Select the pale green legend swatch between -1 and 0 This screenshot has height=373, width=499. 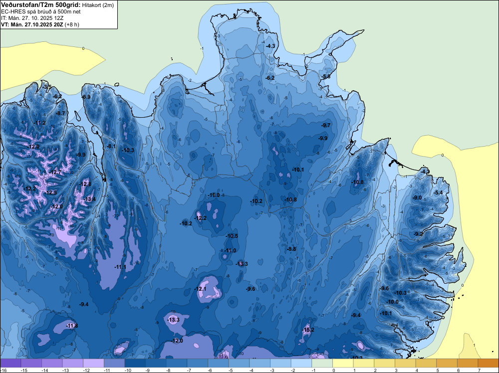322,363
